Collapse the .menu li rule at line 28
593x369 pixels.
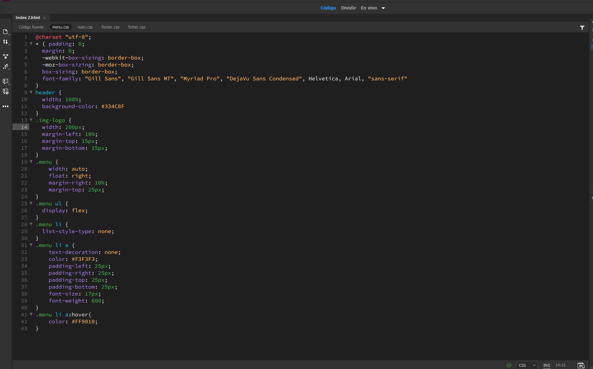(31, 224)
